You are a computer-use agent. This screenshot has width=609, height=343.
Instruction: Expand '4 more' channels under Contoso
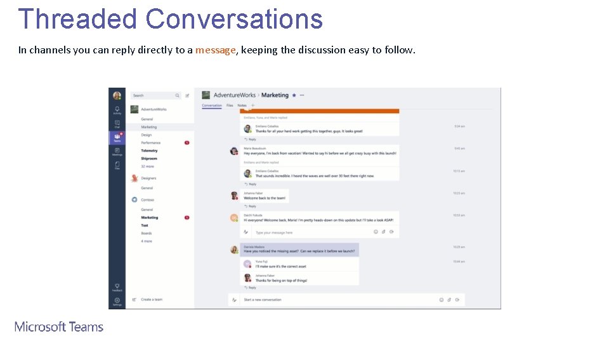[147, 241]
